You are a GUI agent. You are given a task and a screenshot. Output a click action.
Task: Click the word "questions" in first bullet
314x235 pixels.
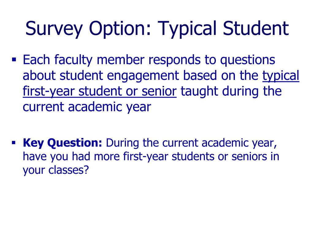pyautogui.click(x=247, y=60)
